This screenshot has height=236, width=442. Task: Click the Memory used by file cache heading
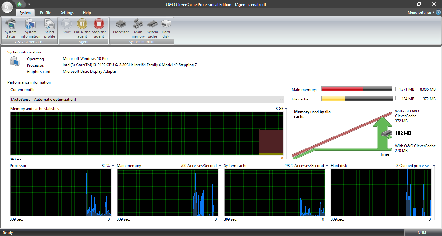(x=312, y=114)
